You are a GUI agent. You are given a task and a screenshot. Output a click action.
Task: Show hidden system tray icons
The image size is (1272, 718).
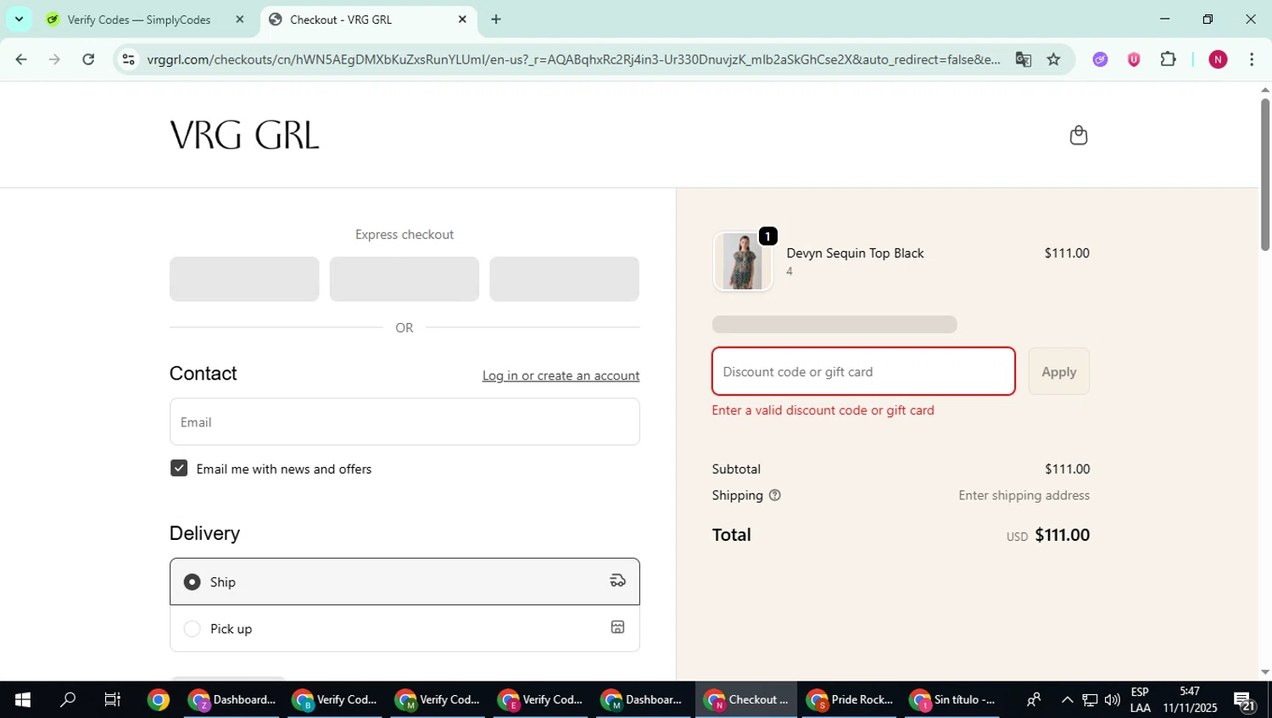pos(1067,700)
